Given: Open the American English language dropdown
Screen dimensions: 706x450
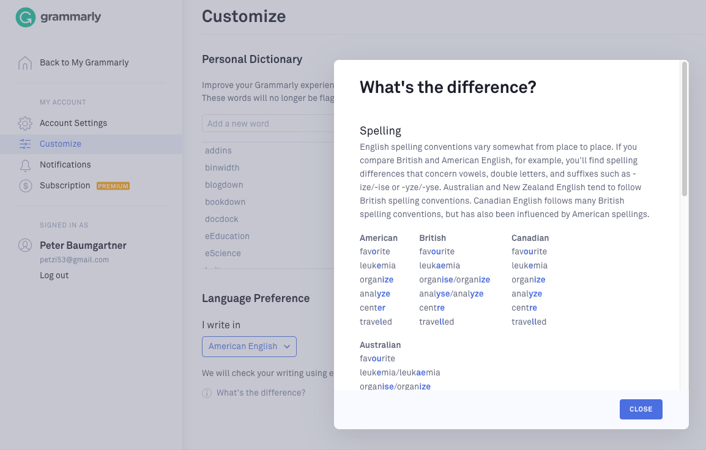Looking at the screenshot, I should [249, 347].
